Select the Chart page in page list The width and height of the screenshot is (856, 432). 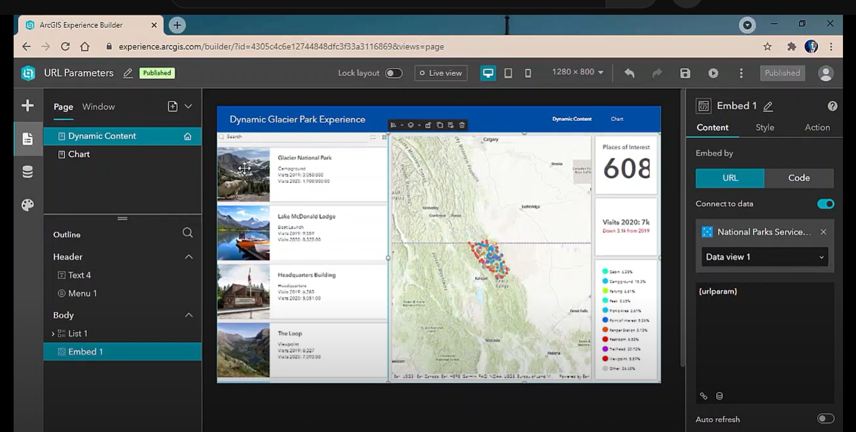[122, 154]
